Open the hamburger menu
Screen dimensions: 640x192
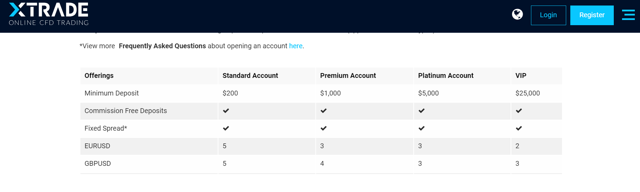coord(628,15)
